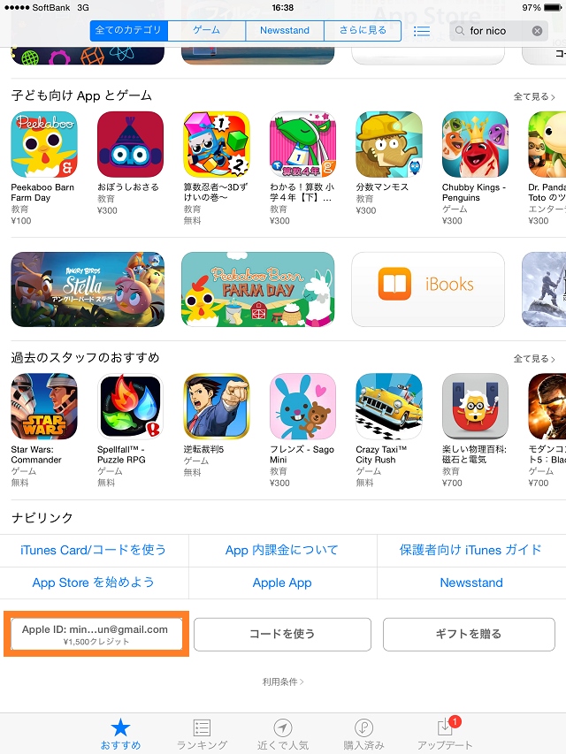Select the Spellfall Puzzle RPG app icon
This screenshot has width=566, height=754.
pyautogui.click(x=130, y=407)
